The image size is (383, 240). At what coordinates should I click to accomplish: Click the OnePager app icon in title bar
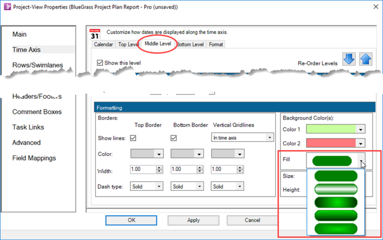point(8,7)
